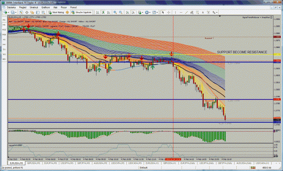Viewport: 283px width, 171px height.
Task: Toggle the Data Window crosshair-circle icon
Action: [x=27, y=13]
